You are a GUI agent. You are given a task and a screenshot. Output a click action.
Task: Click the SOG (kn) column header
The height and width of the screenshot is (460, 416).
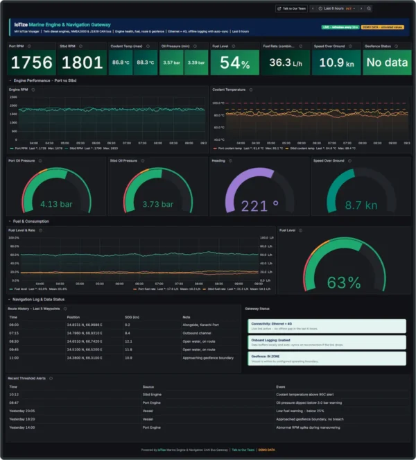click(x=132, y=317)
